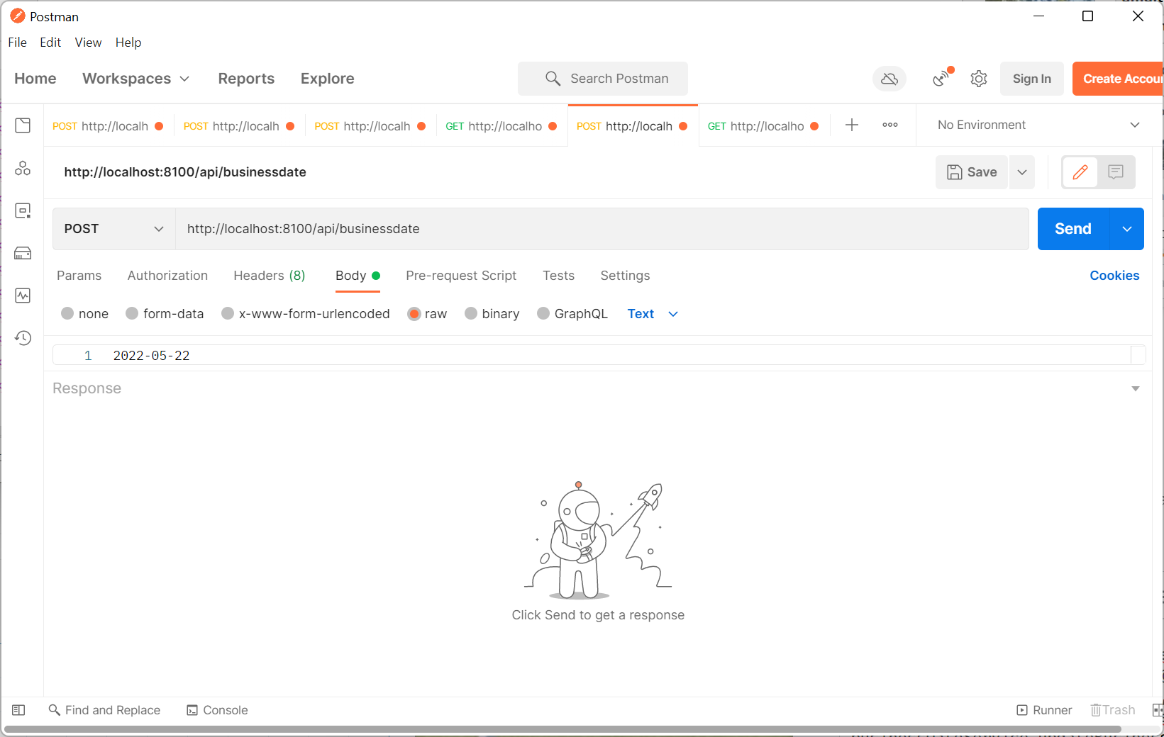Open the Collections sidebar icon
Viewport: 1164px width, 737px height.
tap(23, 125)
